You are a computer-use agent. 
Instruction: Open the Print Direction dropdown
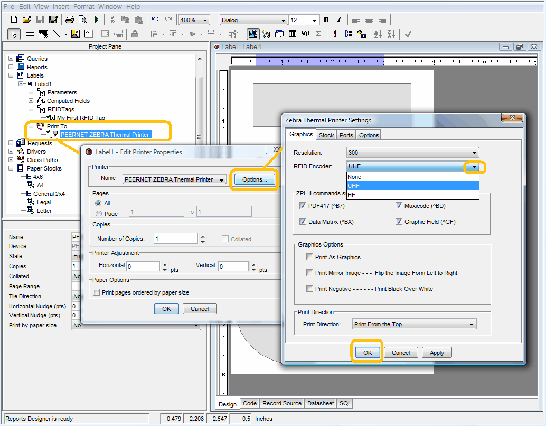click(415, 324)
